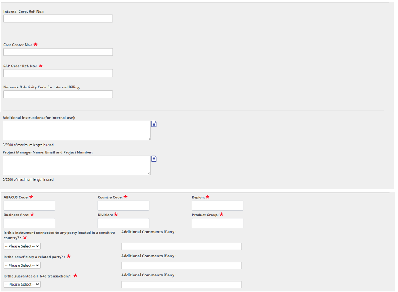The height and width of the screenshot is (292, 398).
Task: Select the SAP Order Ref. No. field
Action: tap(58, 73)
